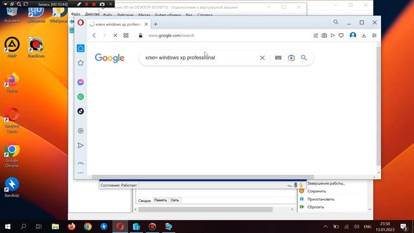Click the Google logo

109,58
